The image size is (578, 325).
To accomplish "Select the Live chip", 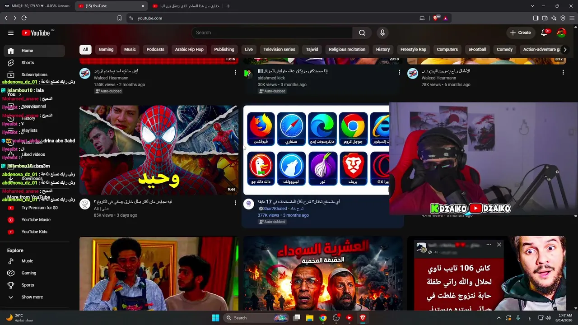I will tap(249, 50).
